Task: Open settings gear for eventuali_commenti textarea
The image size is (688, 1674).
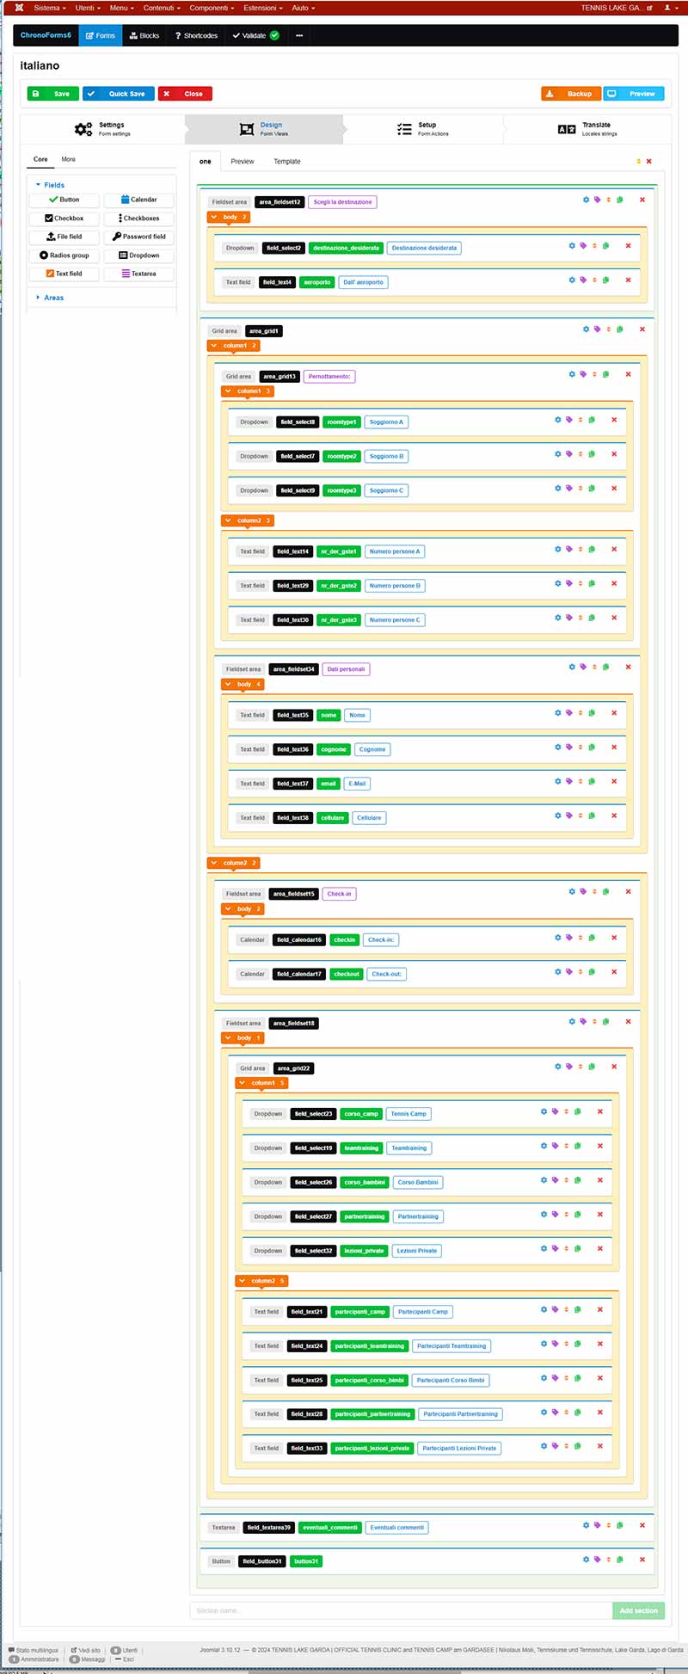Action: (x=587, y=1525)
